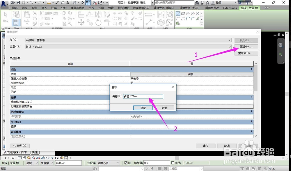Image resolution: width=291 pixels, height=171 pixels.
Task: Click the 登录 sign-in link
Action: click(x=219, y=3)
